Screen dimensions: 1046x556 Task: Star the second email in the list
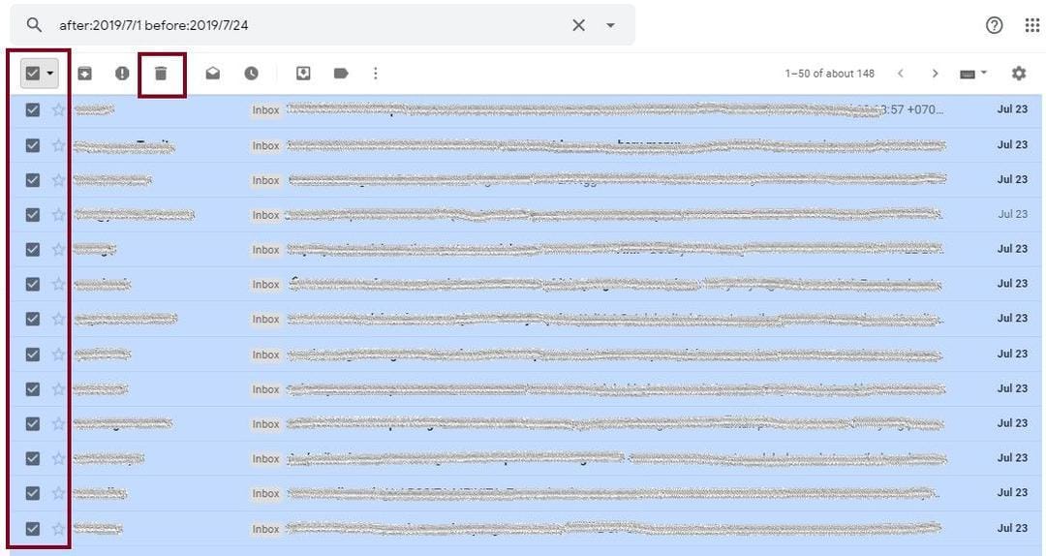pyautogui.click(x=59, y=145)
